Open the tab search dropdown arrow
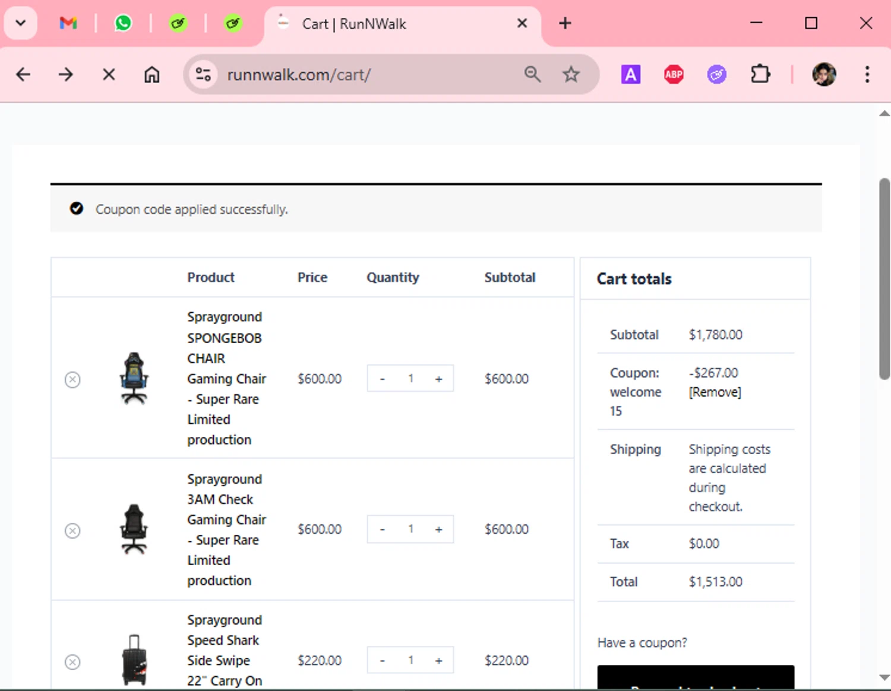This screenshot has height=691, width=891. [21, 24]
